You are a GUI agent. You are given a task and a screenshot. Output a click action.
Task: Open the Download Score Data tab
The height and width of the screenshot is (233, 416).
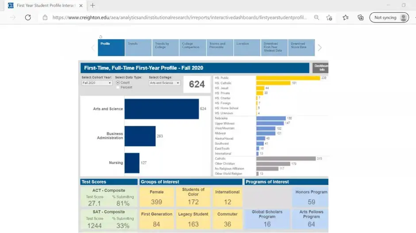pyautogui.click(x=301, y=48)
